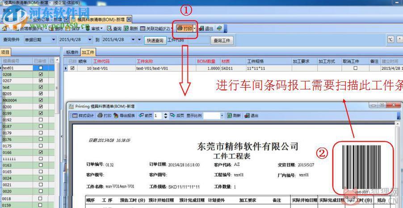Image resolution: width=403 pixels, height=208 pixels.
Task: Select the 加工件 tab
Action: point(88,52)
